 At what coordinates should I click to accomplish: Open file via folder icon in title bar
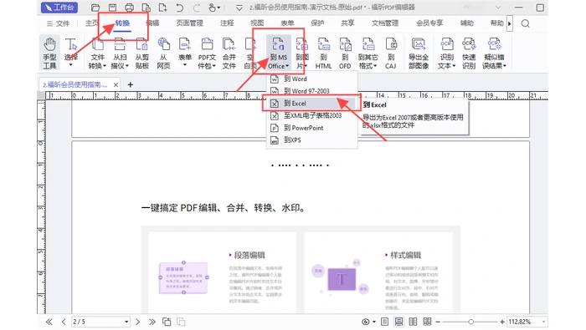(x=95, y=8)
